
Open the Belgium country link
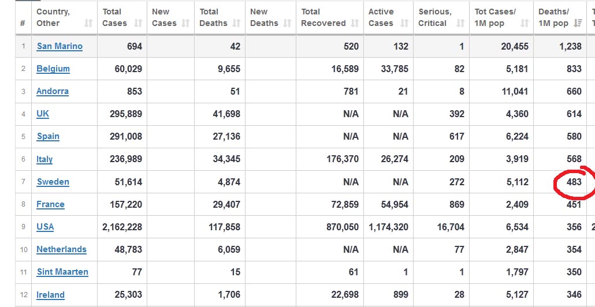tap(53, 69)
